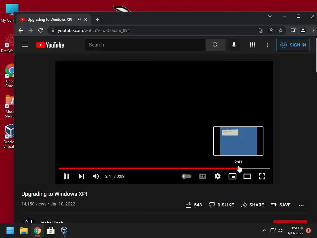Share this page icon in address bar

coord(271,30)
